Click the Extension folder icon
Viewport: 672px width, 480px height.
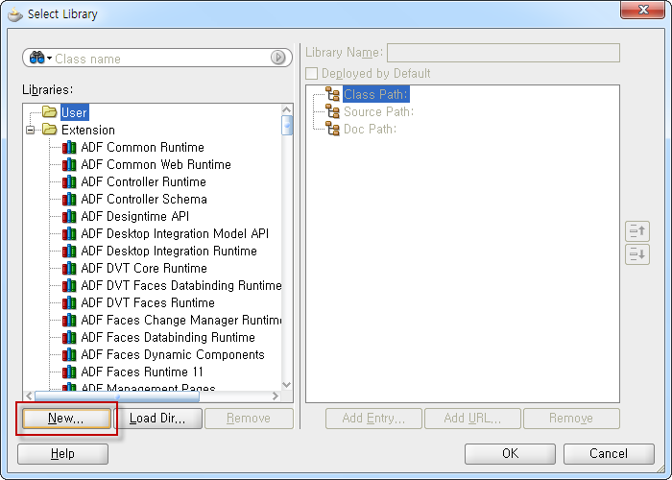(x=49, y=129)
